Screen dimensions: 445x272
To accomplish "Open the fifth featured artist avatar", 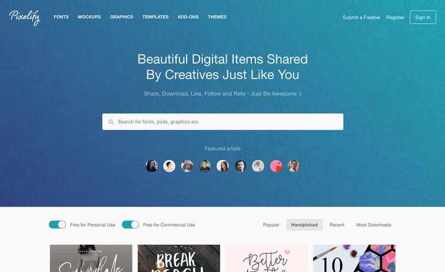I will point(222,166).
